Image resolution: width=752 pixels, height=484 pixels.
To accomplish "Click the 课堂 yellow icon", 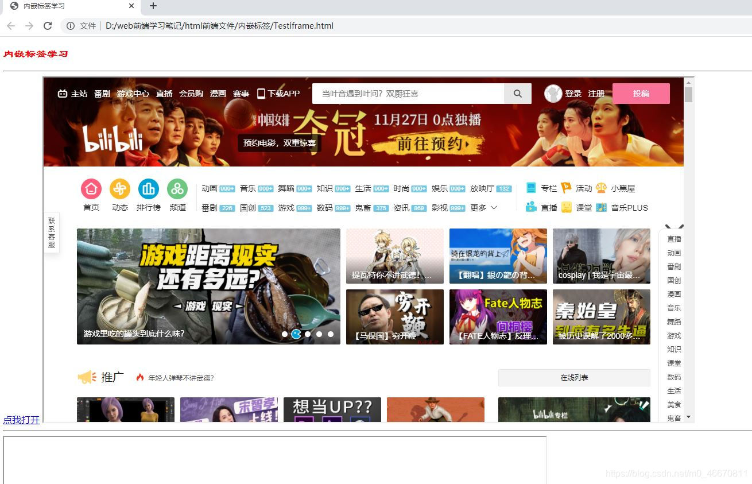I will pos(566,207).
